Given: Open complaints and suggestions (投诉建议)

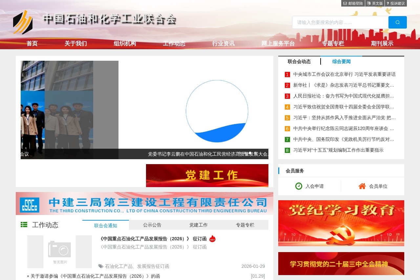Looking at the screenshot, I should tap(396, 3).
